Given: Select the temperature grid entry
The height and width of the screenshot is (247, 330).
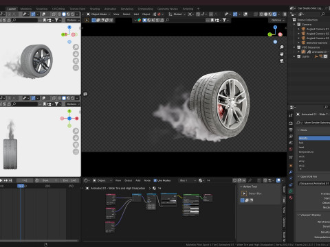Looking at the screenshot, I should point(314,152).
